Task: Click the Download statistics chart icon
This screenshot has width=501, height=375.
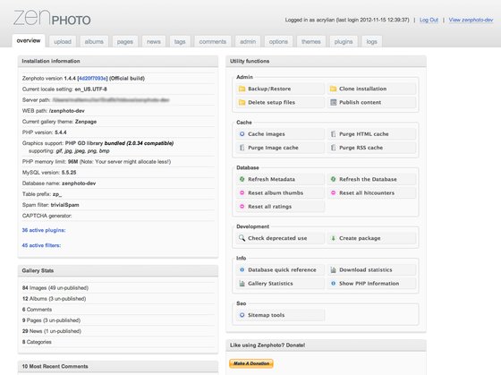Action: [x=333, y=269]
